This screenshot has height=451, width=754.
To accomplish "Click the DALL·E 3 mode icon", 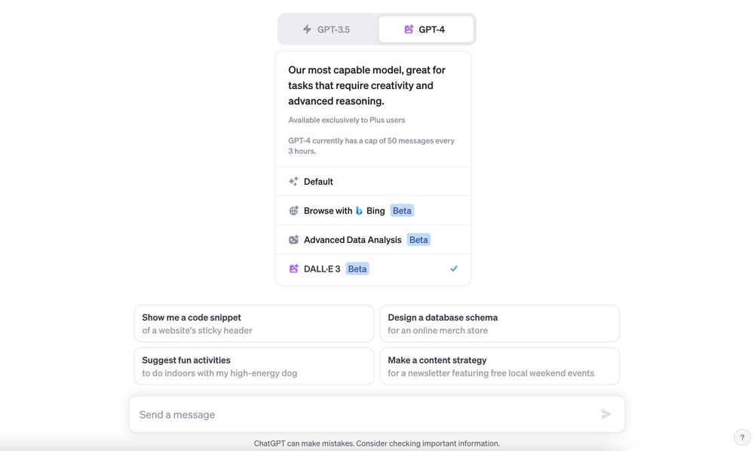I will point(293,268).
